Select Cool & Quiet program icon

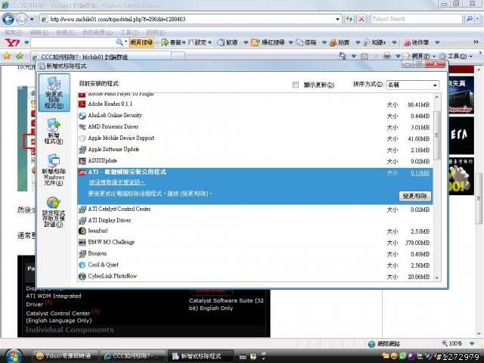pos(82,265)
